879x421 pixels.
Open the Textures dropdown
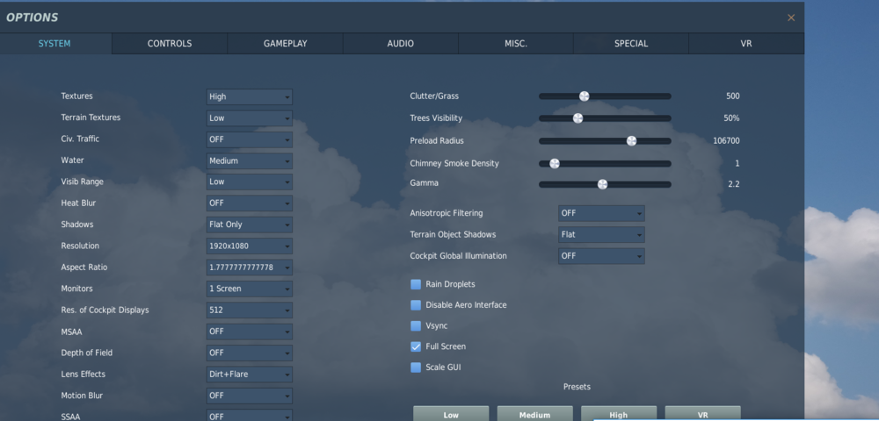tap(249, 96)
